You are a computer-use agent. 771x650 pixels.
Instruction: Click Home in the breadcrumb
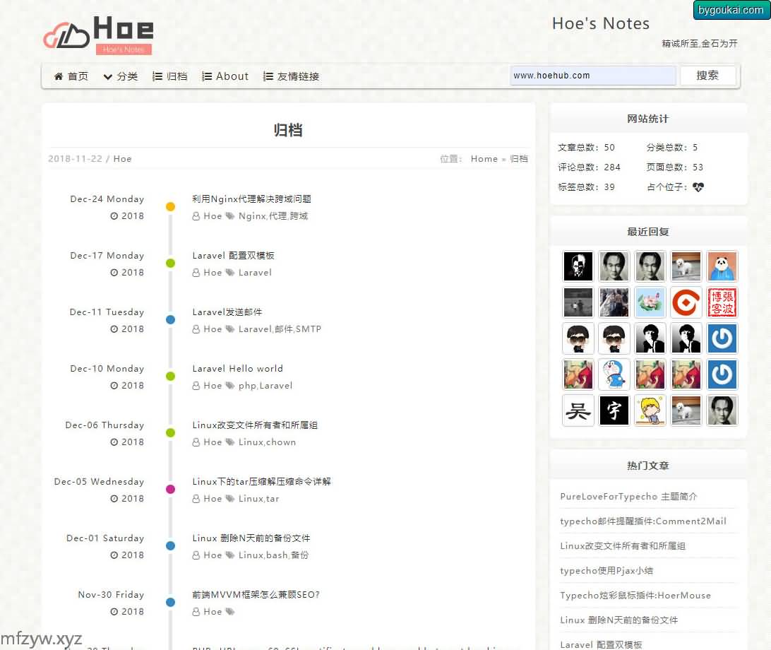tap(484, 159)
